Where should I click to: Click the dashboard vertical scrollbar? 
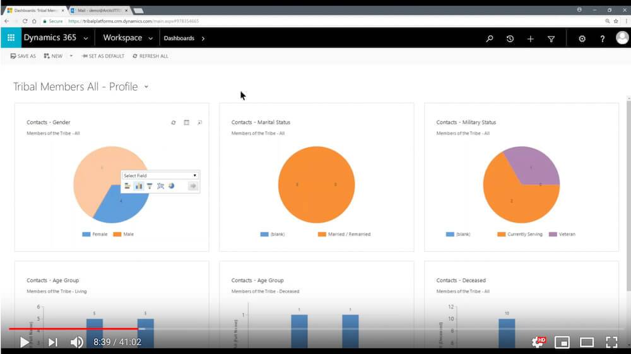point(628,195)
